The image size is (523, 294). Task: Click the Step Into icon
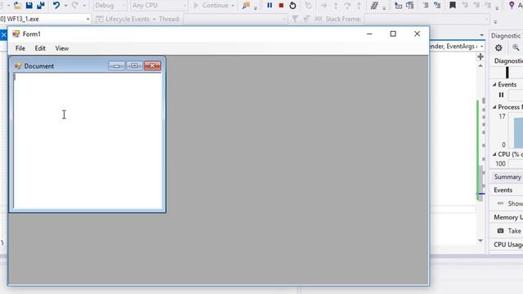pos(336,6)
